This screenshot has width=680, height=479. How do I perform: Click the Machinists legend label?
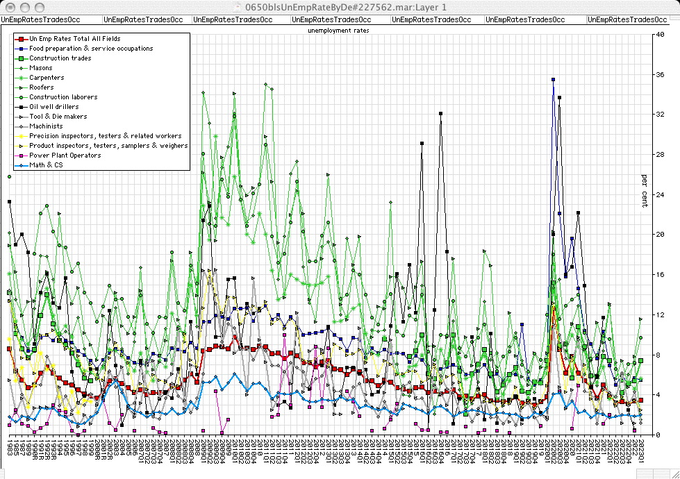[46, 126]
